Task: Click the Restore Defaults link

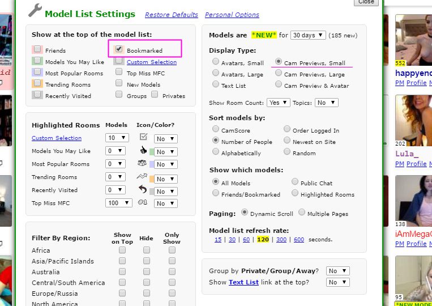Action: (x=172, y=15)
